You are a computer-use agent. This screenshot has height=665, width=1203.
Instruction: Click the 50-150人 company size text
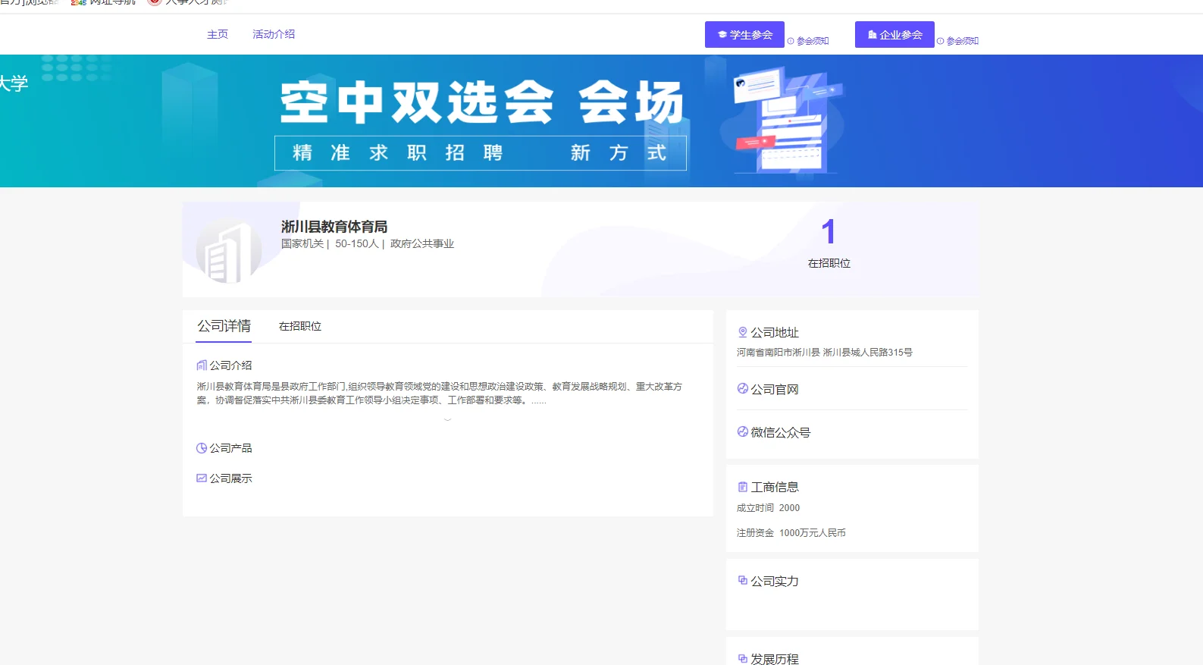[356, 243]
